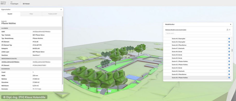Click the resize grip of the Modellstruktur panel

point(232,80)
